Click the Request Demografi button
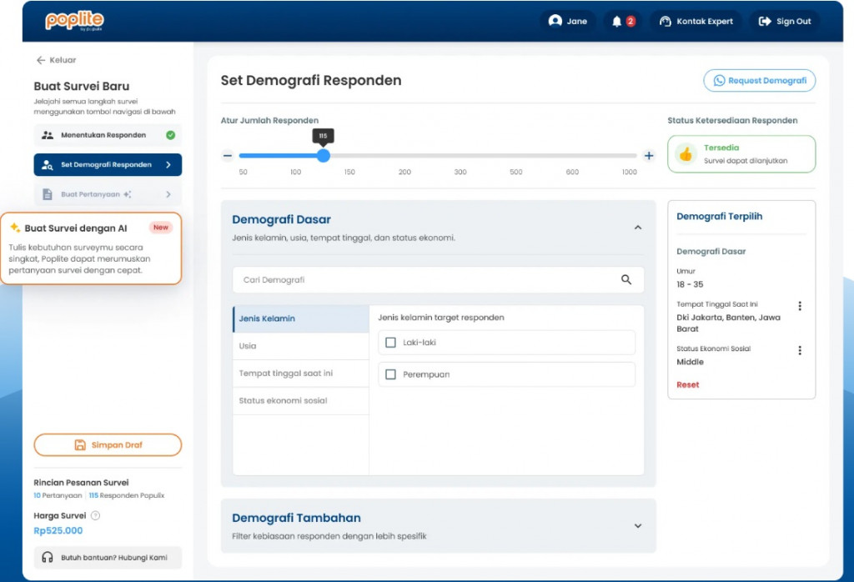This screenshot has width=854, height=582. tap(759, 81)
